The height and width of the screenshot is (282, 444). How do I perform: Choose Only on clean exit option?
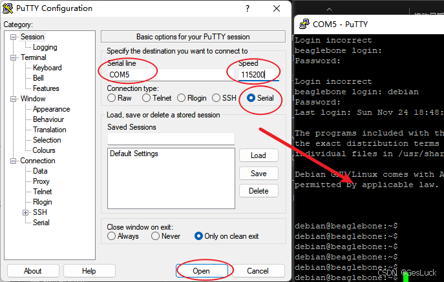[x=199, y=236]
